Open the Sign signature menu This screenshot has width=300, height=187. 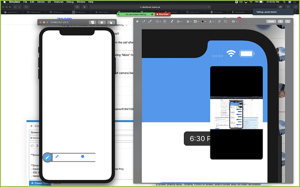pyautogui.click(x=179, y=21)
